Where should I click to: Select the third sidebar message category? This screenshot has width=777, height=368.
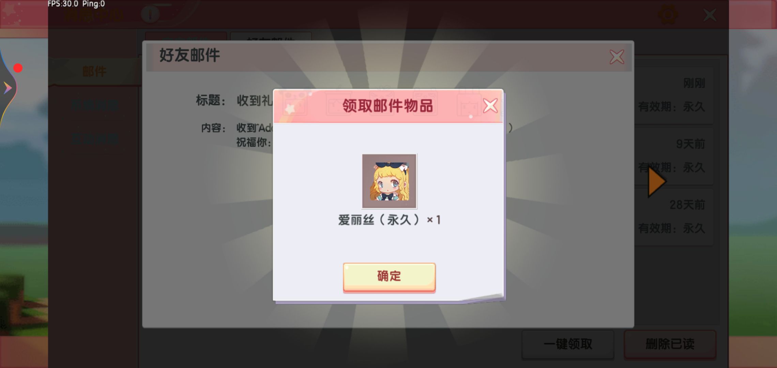(x=95, y=139)
